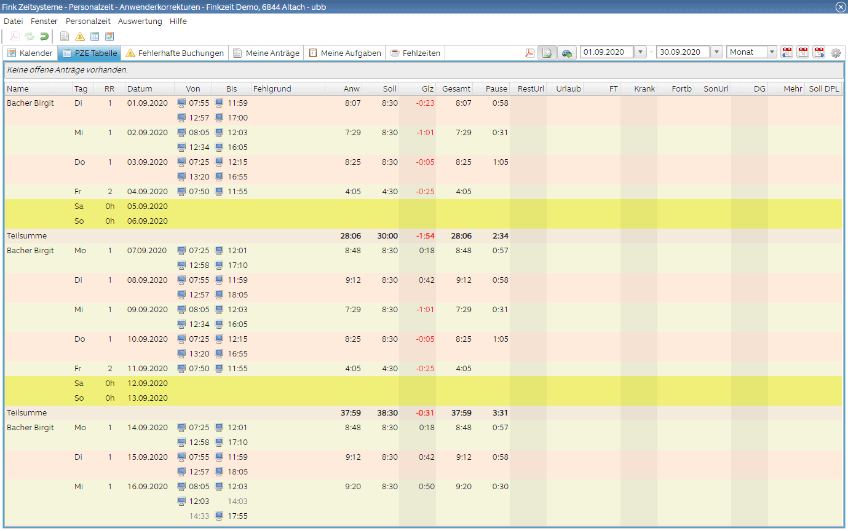Viewport: 848px width, 531px height.
Task: Click the Teilsumme row with total 37:59
Action: pos(423,413)
